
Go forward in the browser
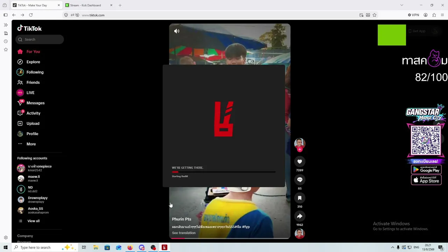[x=22, y=15]
